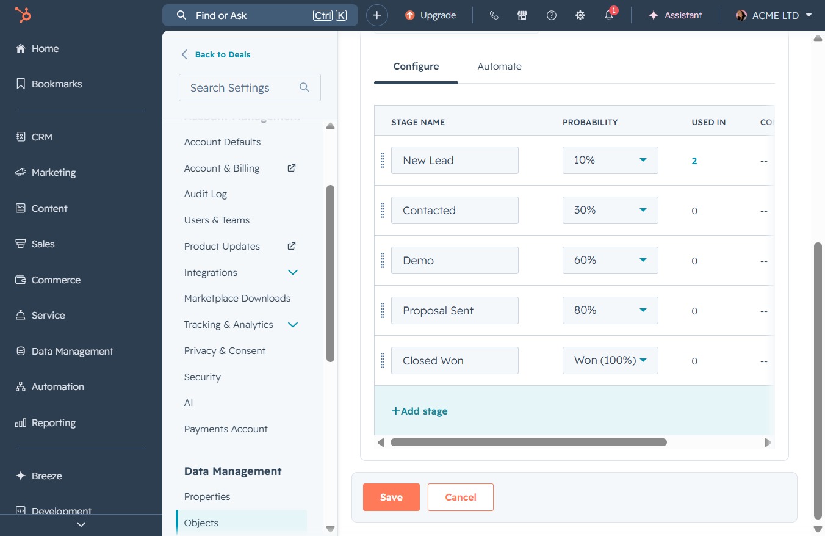Edit the Demo stage name field
This screenshot has width=825, height=536.
[455, 260]
